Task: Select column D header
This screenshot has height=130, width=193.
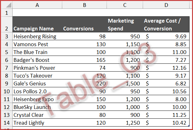Action: (166, 5)
